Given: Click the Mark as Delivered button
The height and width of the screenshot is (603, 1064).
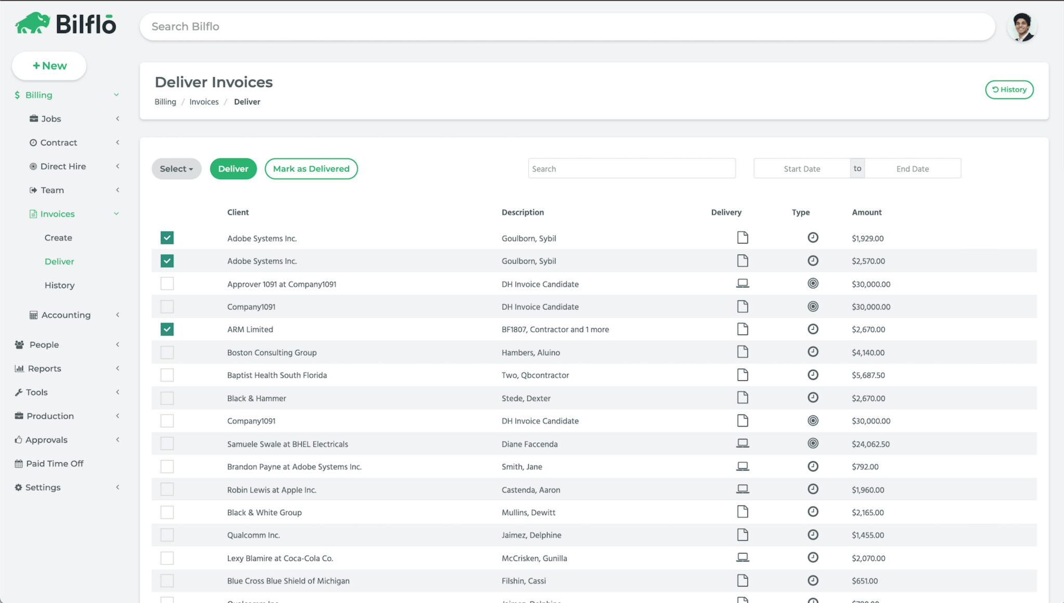Looking at the screenshot, I should click(311, 169).
